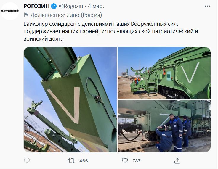Screen dimensions: 218x169
Task: Click the reply speech bubble icon
Action: [x=27, y=160]
